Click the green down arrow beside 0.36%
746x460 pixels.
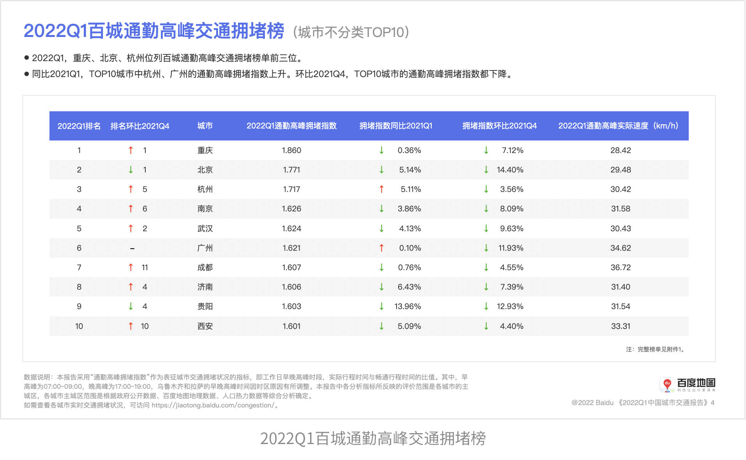[382, 150]
